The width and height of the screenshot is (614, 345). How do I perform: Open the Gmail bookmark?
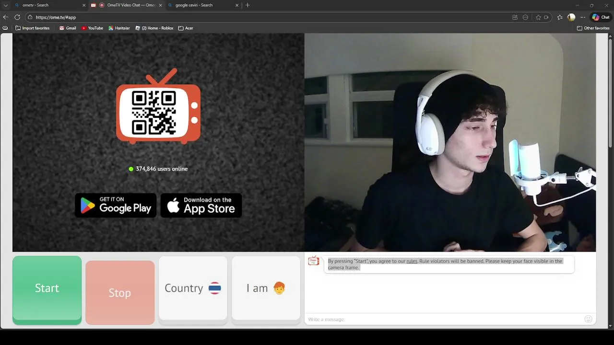click(68, 28)
